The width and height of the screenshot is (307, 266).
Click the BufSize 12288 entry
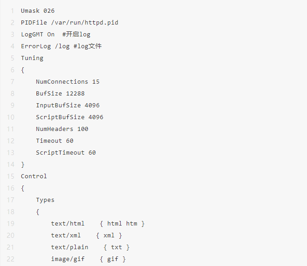[60, 93]
